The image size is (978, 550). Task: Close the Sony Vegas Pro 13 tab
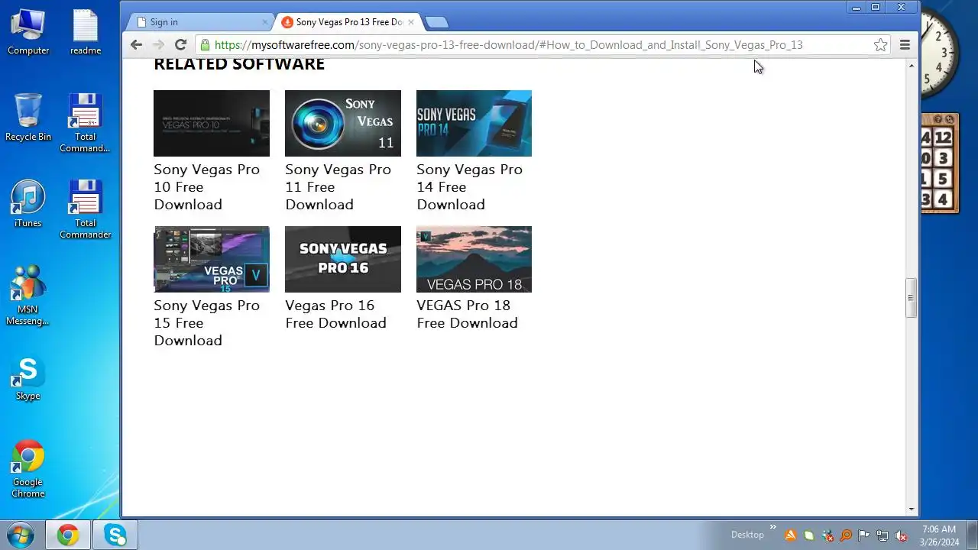(x=412, y=22)
